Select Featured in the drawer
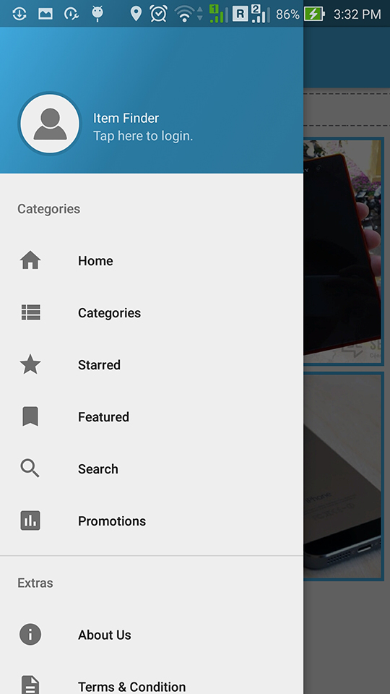Image resolution: width=390 pixels, height=694 pixels. tap(152, 416)
